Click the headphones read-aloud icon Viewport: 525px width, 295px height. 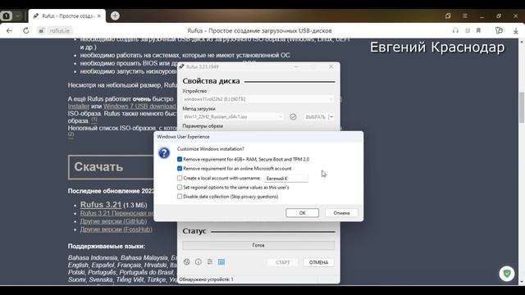(x=455, y=30)
